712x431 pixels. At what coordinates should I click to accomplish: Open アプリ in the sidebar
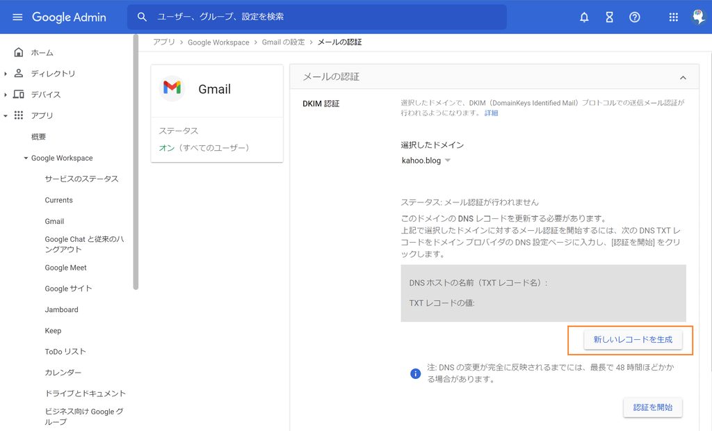pos(42,116)
